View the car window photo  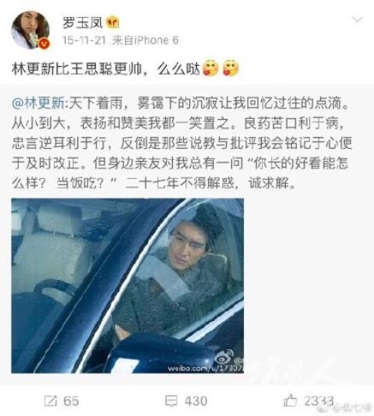point(127,286)
